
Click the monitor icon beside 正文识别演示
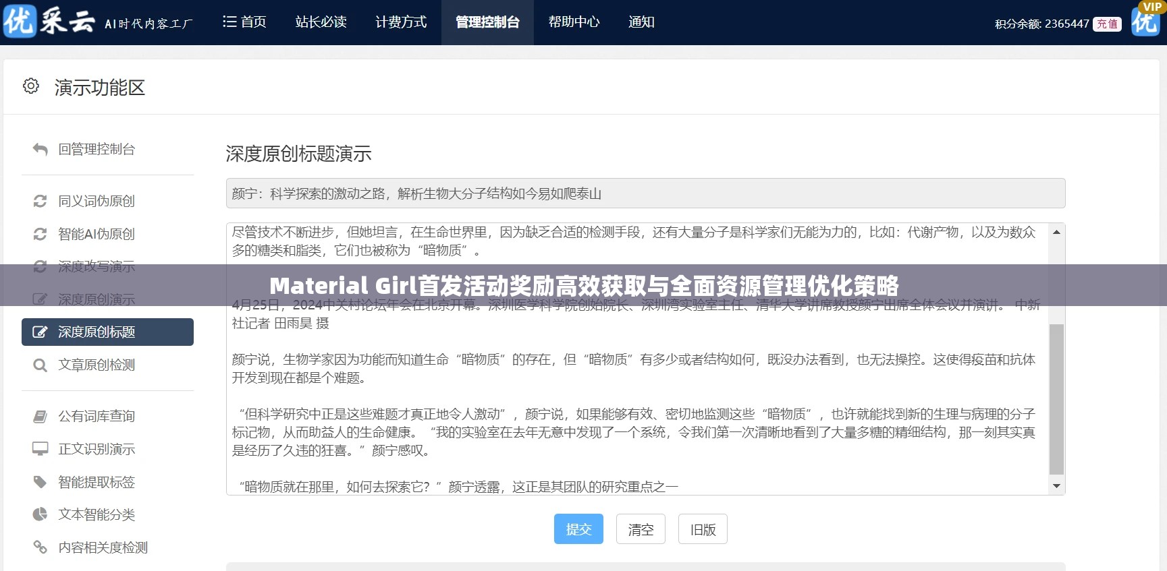coord(40,449)
